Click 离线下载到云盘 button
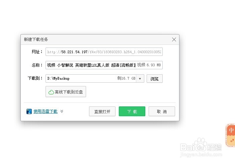 coord(66,92)
